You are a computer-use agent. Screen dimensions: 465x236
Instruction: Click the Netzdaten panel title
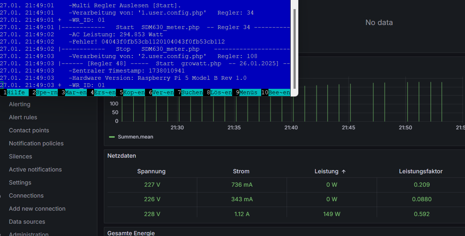click(x=122, y=156)
